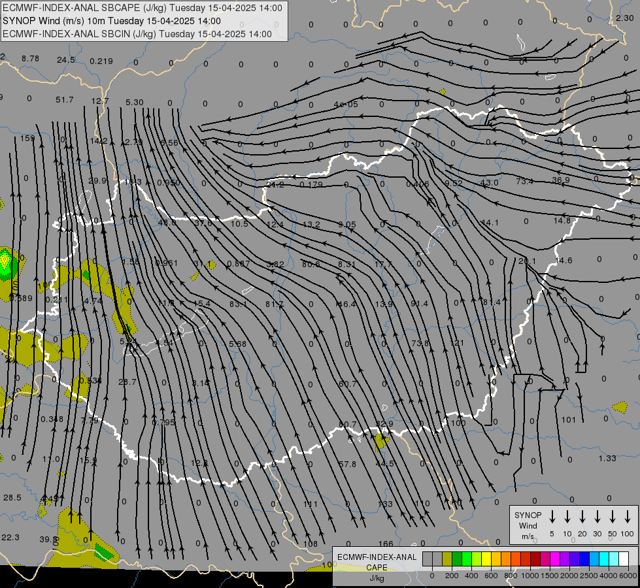
Task: Click the map value 80.6
Action: pyautogui.click(x=311, y=265)
